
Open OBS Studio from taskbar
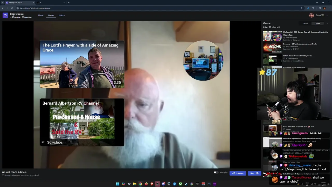coord(157,184)
